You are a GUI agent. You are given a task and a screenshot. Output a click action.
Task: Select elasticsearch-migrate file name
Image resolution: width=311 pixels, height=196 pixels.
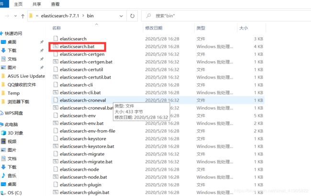(82, 154)
